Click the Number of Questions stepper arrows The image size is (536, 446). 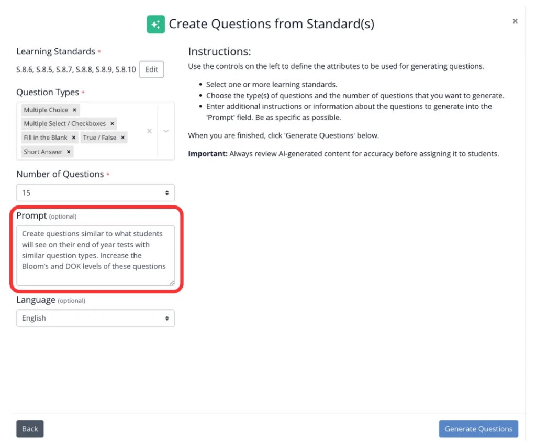click(x=167, y=192)
